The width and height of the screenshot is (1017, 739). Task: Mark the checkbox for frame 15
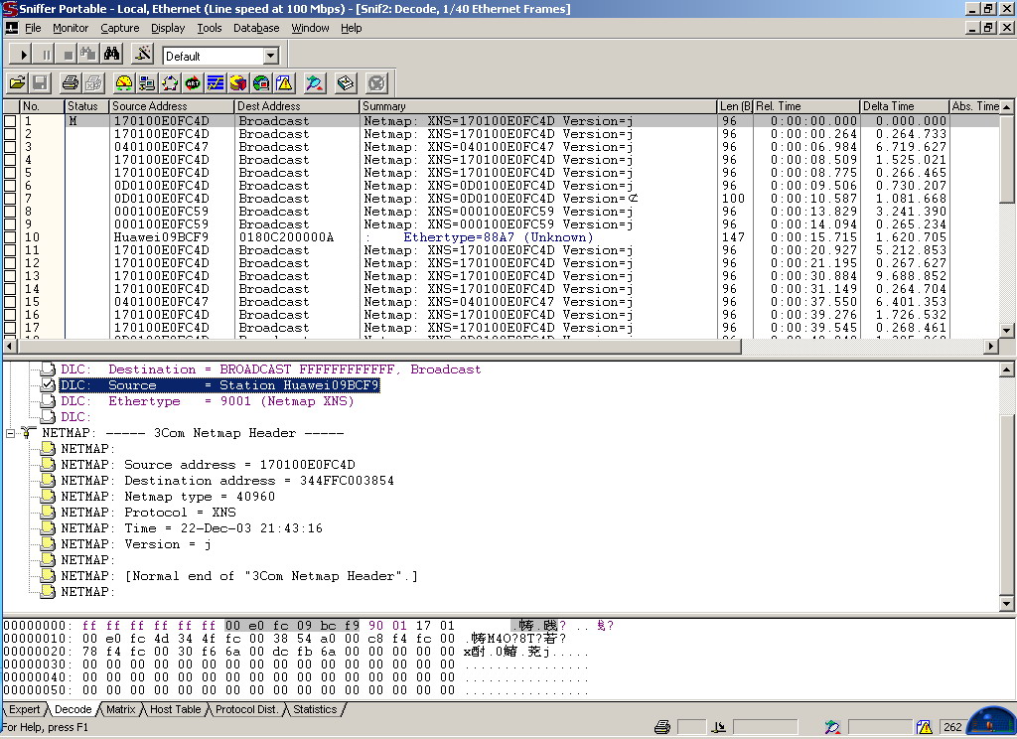tap(10, 302)
